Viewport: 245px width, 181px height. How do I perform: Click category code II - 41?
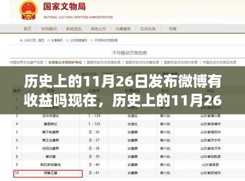tap(94, 173)
